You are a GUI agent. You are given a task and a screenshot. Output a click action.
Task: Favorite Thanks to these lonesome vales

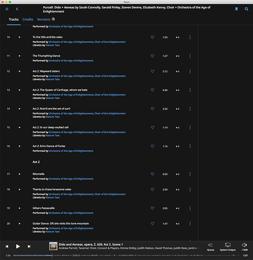tap(153, 189)
